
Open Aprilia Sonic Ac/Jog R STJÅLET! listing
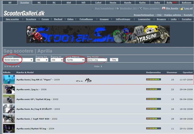pyautogui.click(x=34, y=109)
